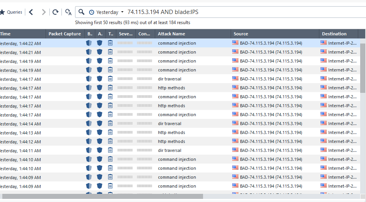Image resolution: width=366 pixels, height=202 pixels.
Task: Click the magnifier search icon
Action: tap(82, 12)
